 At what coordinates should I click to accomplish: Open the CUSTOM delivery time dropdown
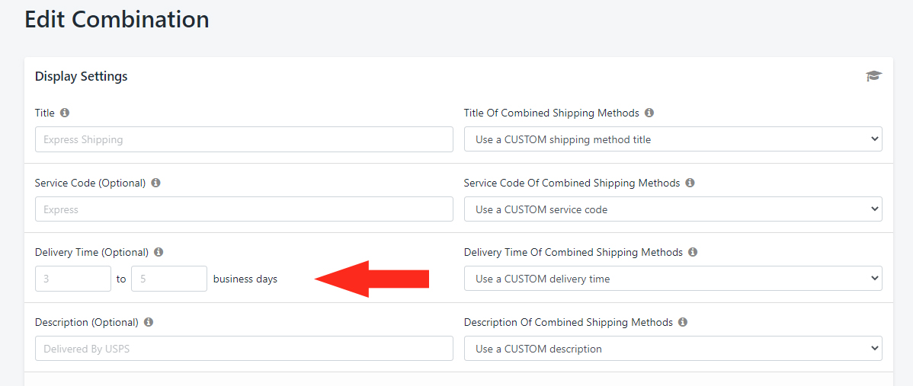[x=673, y=279]
